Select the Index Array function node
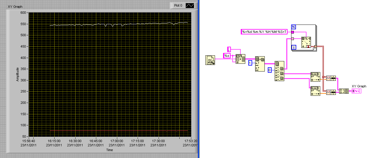Image resolution: width=376 pixels, height=158 pixels. 279,71
